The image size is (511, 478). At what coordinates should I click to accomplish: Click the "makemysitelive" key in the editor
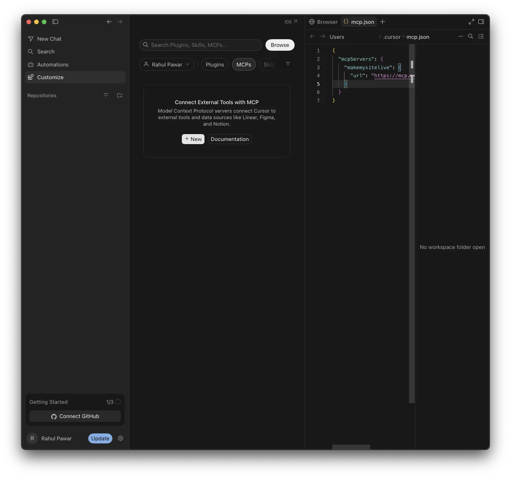(368, 68)
